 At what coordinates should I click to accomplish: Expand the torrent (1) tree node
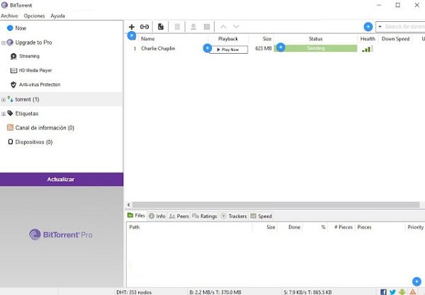coord(4,100)
